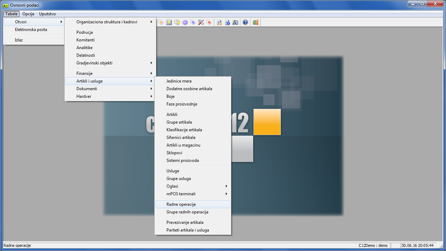The height and width of the screenshot is (251, 446).
Task: Open the Opcije menu
Action: (x=28, y=14)
